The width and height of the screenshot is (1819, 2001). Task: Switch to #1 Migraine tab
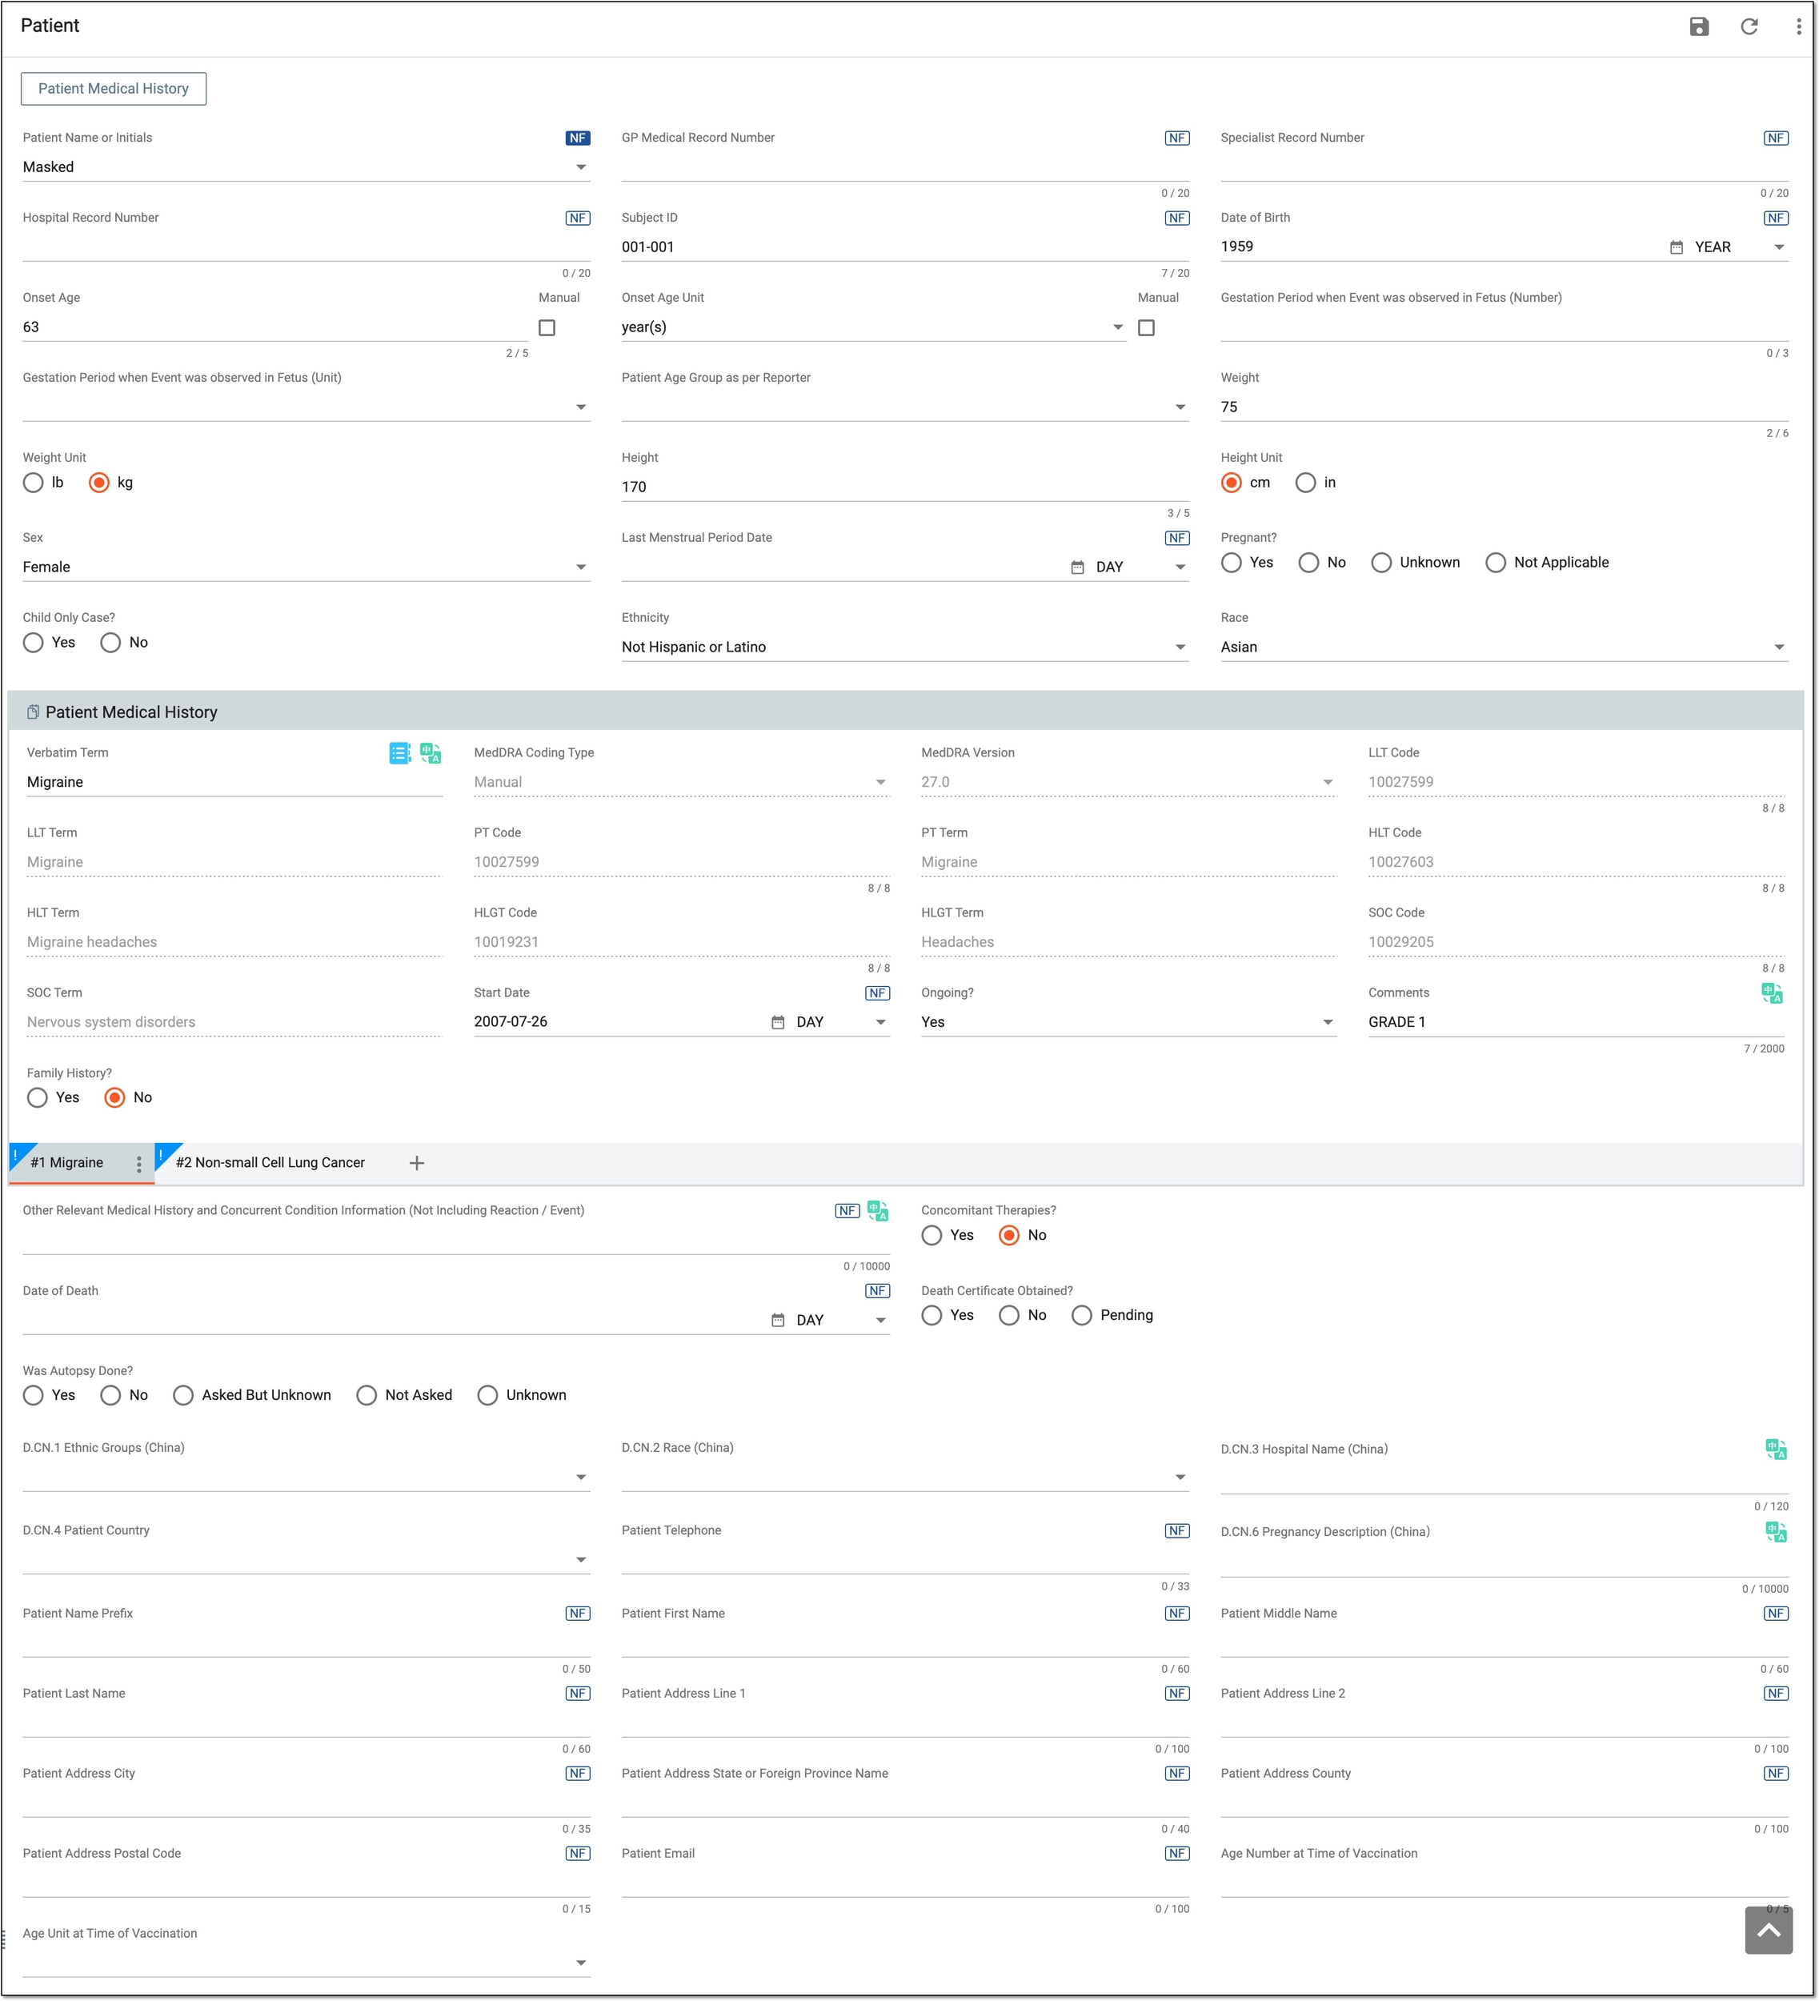[67, 1163]
